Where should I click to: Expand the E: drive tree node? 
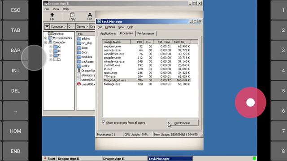click(x=51, y=55)
